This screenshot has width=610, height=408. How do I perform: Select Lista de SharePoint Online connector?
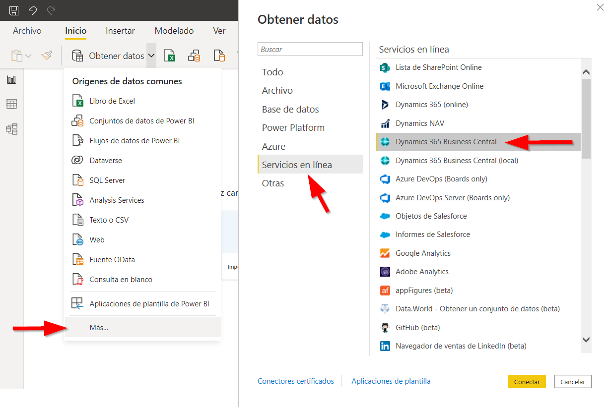(478, 67)
